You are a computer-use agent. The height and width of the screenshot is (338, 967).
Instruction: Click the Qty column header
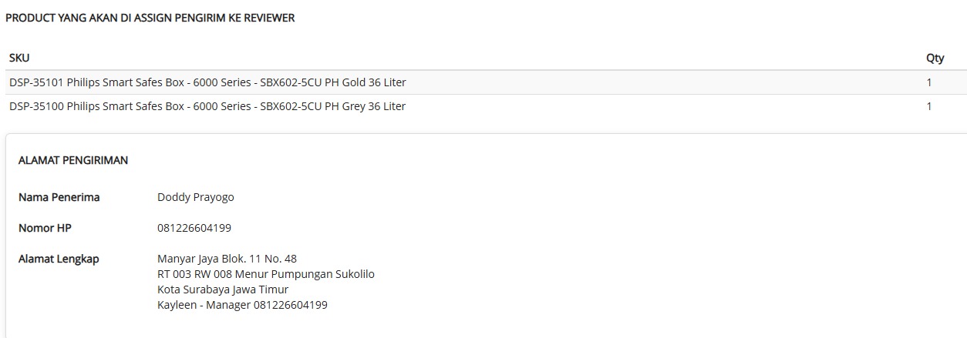pyautogui.click(x=935, y=58)
